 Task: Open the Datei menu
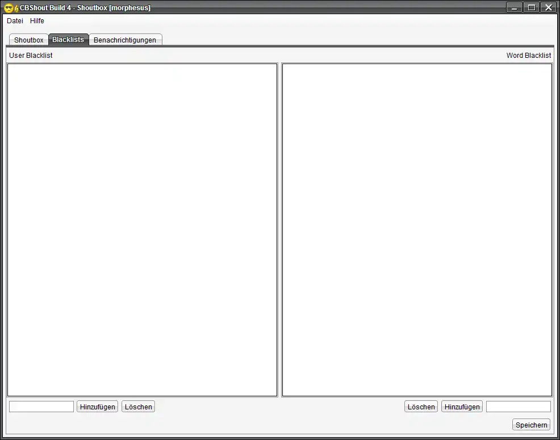[x=15, y=20]
